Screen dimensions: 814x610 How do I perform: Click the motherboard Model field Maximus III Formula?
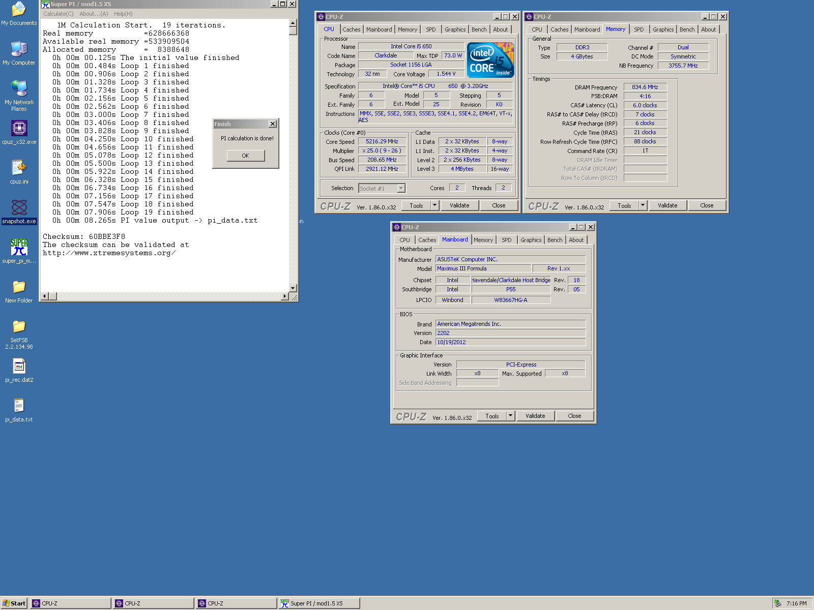[x=483, y=268]
